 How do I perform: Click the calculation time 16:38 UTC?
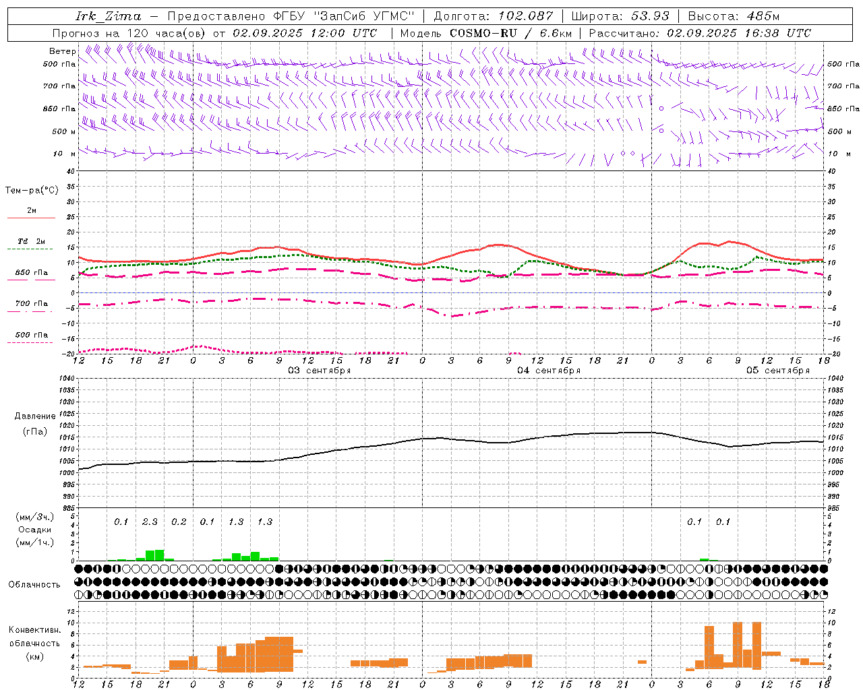pos(778,32)
